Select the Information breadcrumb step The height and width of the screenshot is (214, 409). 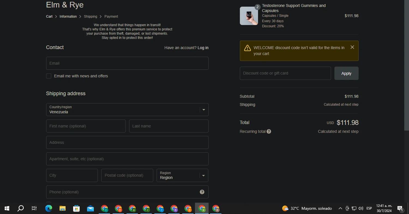click(x=68, y=17)
